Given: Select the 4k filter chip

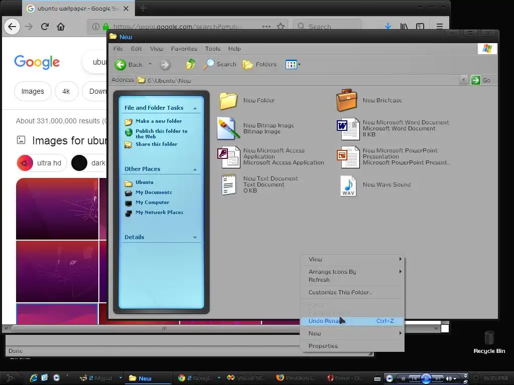Looking at the screenshot, I should (x=66, y=91).
